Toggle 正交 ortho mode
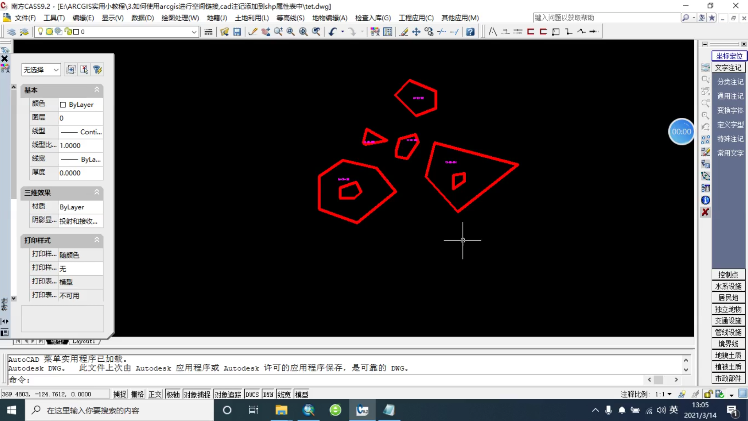 coord(155,394)
